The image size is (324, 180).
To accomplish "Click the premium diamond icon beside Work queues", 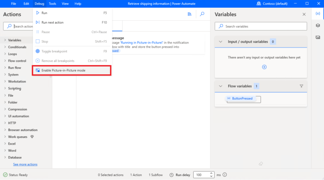I will [x=32, y=137].
